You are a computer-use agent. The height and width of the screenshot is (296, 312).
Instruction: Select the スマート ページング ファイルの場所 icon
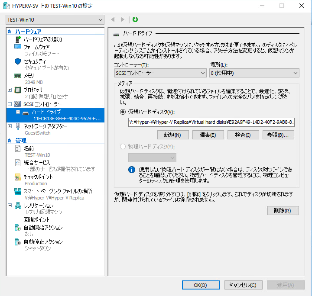tap(18, 191)
